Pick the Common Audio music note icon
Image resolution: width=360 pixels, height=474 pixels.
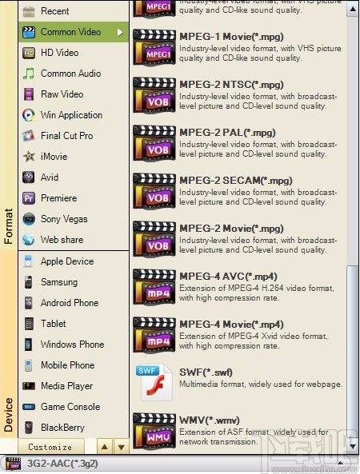pos(29,74)
